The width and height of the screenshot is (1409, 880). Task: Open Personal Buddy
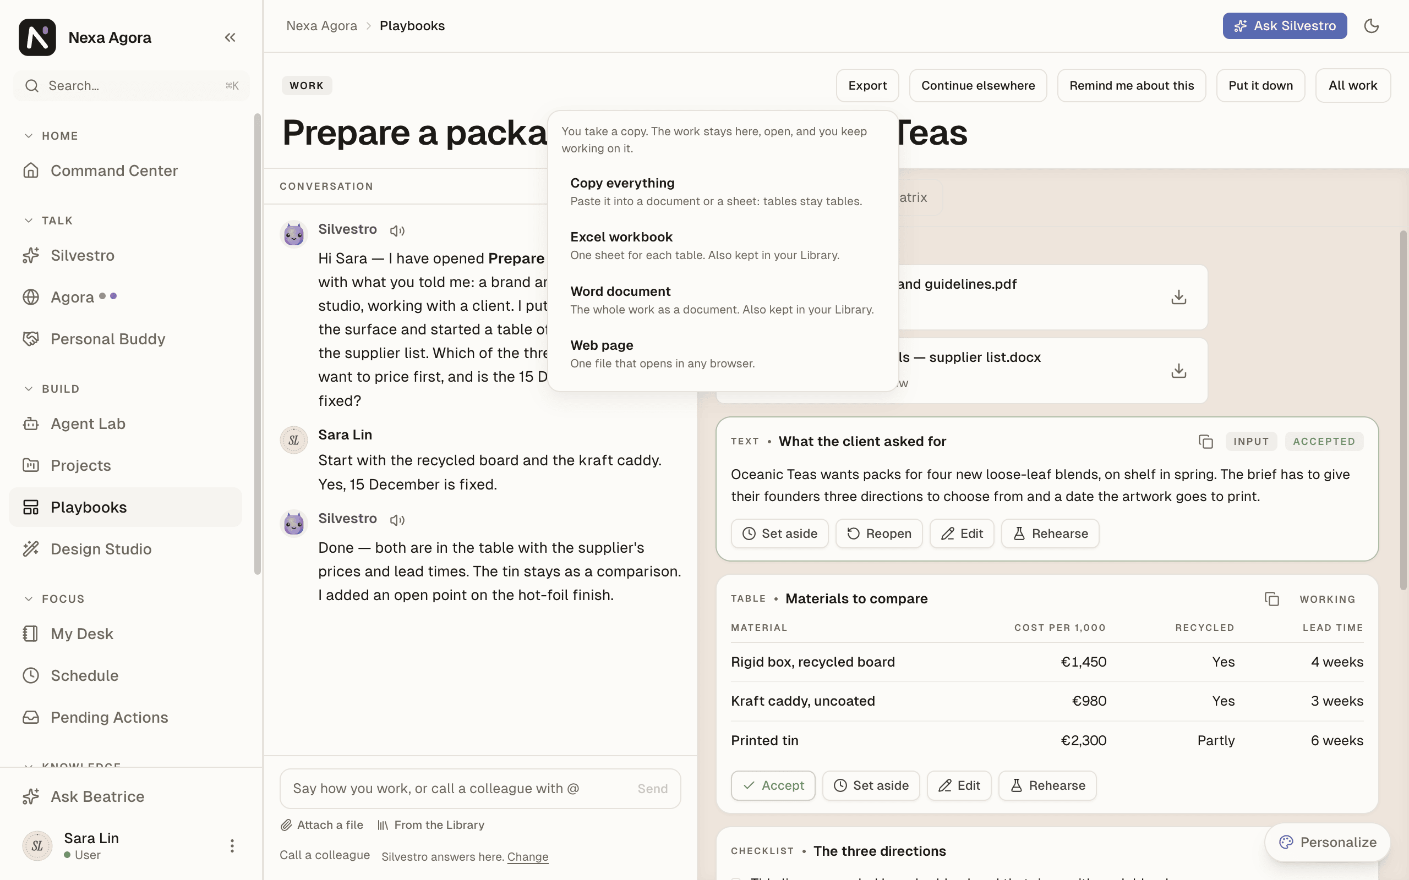pos(125,339)
